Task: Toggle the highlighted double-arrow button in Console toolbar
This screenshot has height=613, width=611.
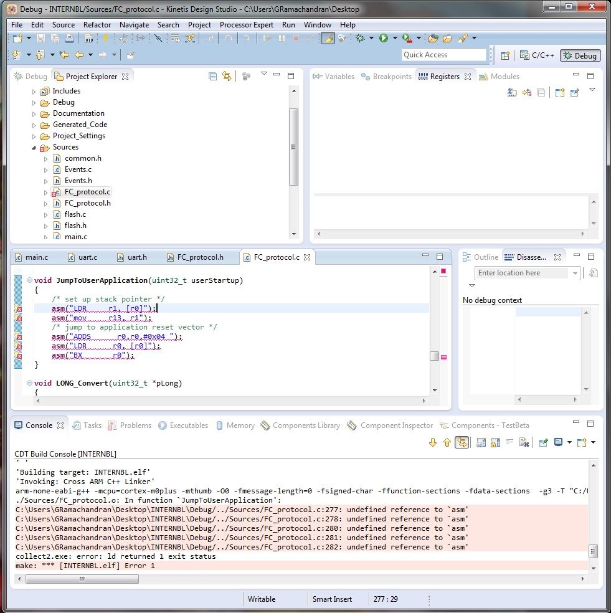Action: (x=462, y=442)
